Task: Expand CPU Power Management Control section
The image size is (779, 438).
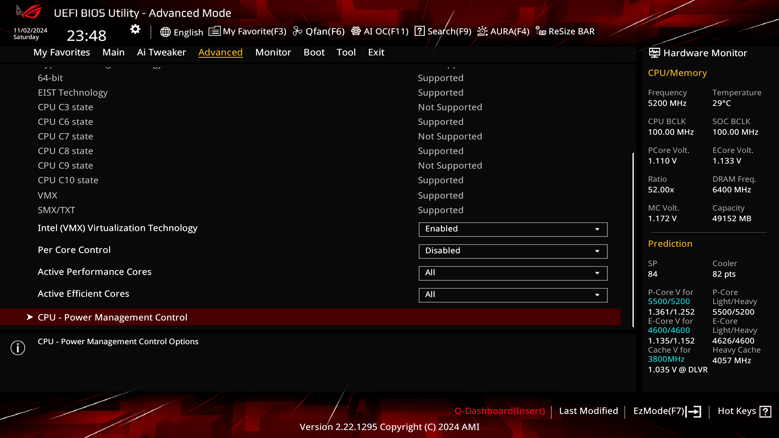Action: coord(112,317)
